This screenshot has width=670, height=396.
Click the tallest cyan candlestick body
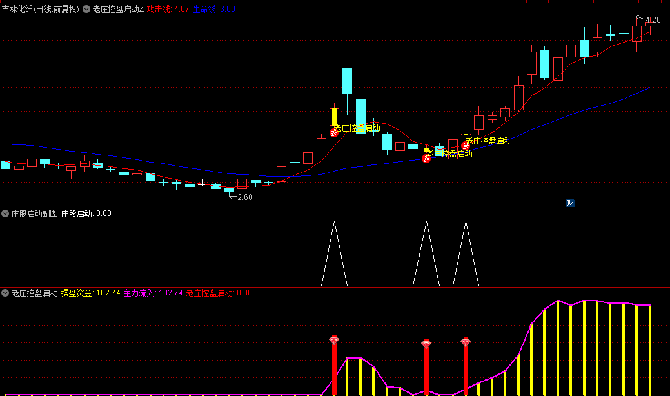(x=360, y=116)
